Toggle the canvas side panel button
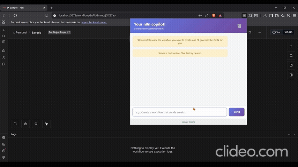Viewport: 298px width, 167px height. (291, 75)
